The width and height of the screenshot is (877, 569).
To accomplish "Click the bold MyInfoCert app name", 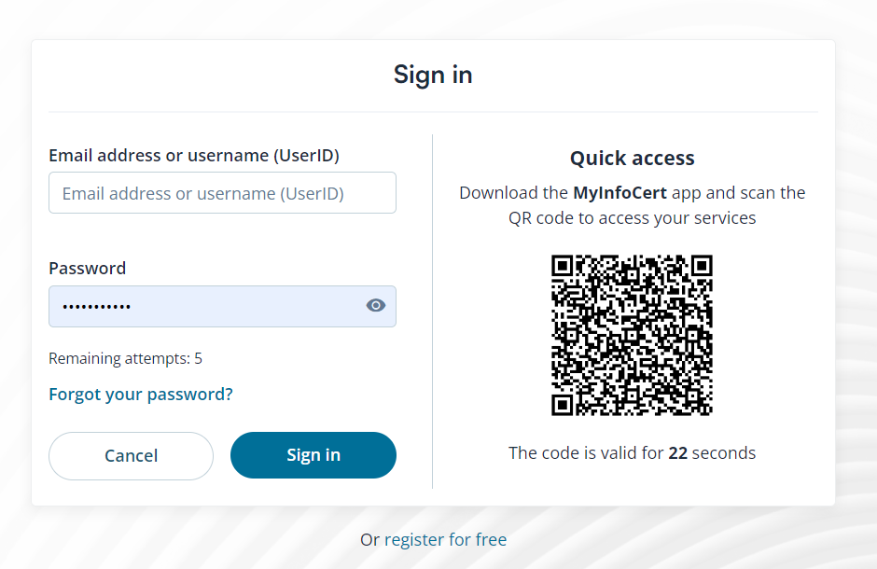I will point(620,193).
